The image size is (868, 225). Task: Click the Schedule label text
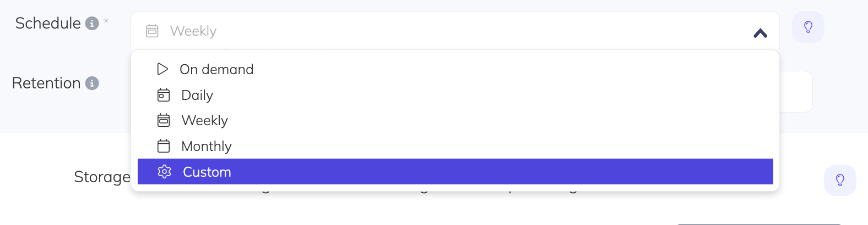pyautogui.click(x=48, y=24)
